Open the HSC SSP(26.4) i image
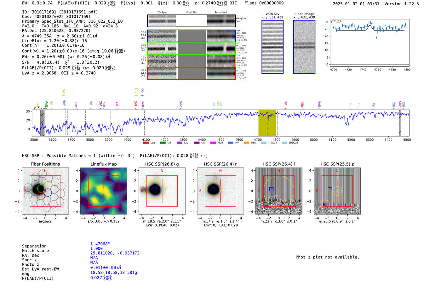The image size is (441, 300). point(279,191)
